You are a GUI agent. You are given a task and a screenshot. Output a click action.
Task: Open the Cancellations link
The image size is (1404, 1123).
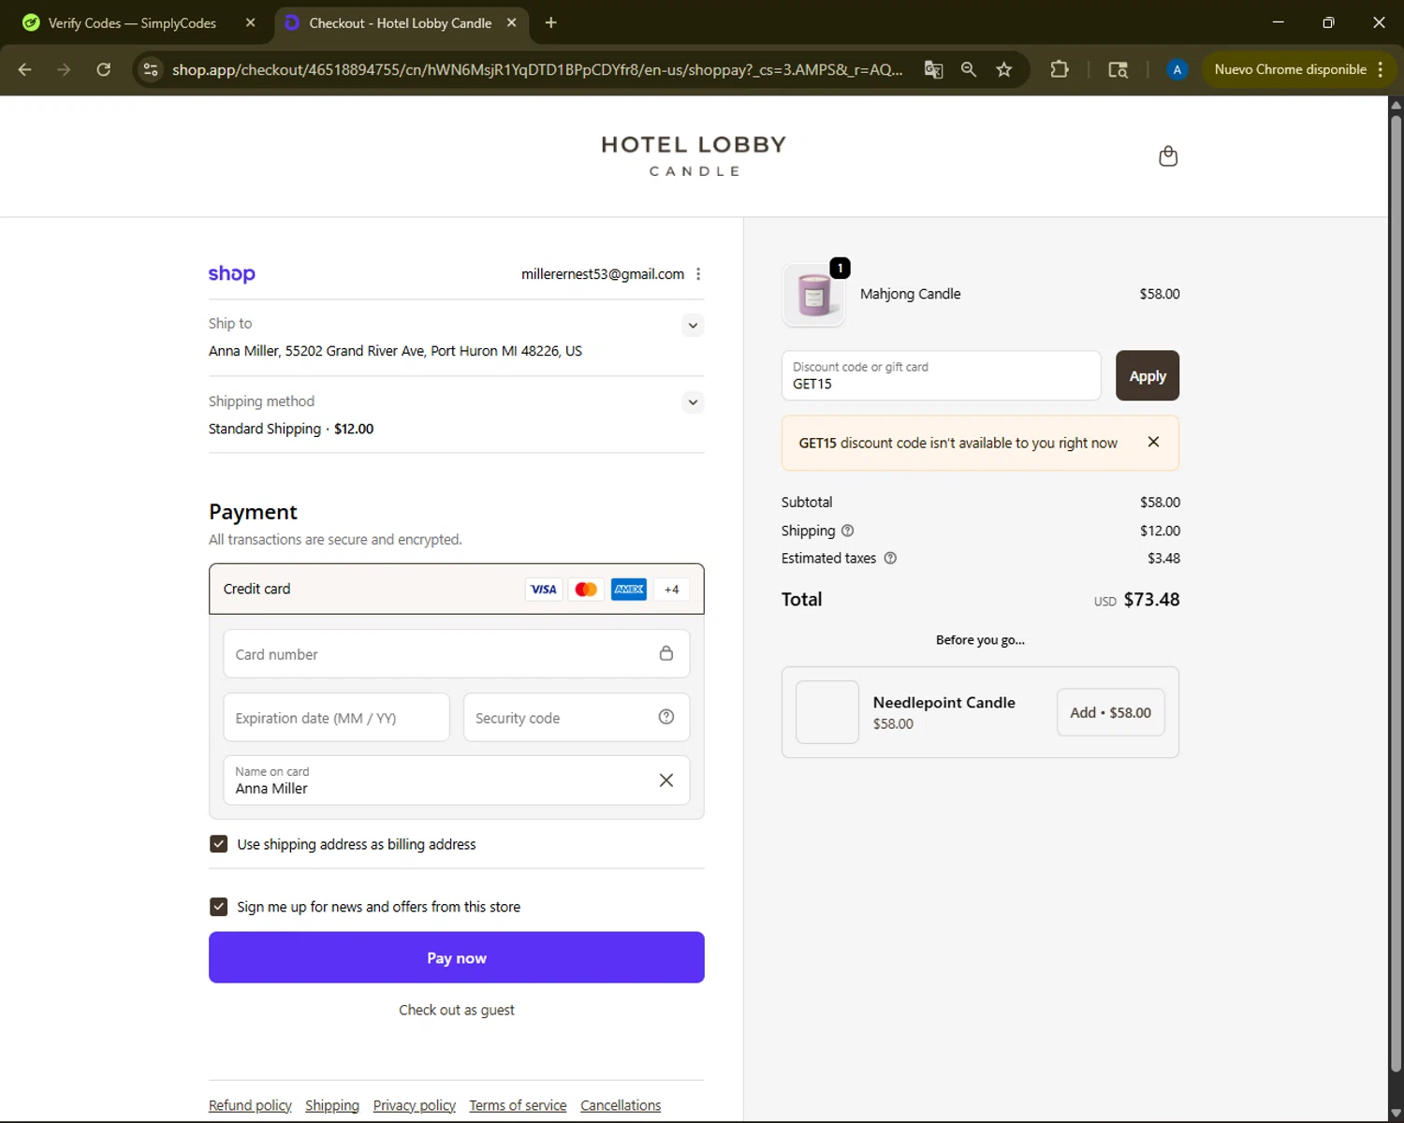coord(621,1105)
